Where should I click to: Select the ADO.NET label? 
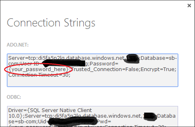point(18,45)
